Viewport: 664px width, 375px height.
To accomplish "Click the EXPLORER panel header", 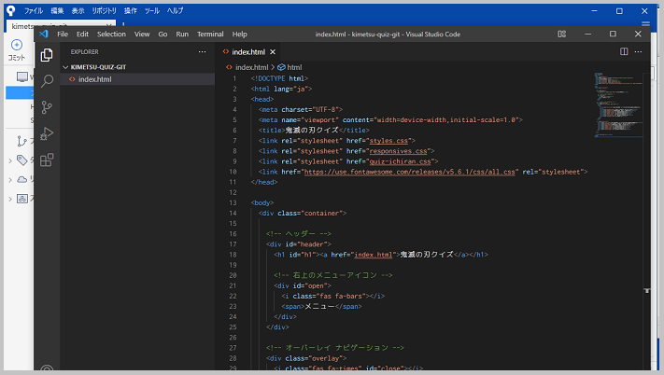I will pos(84,51).
